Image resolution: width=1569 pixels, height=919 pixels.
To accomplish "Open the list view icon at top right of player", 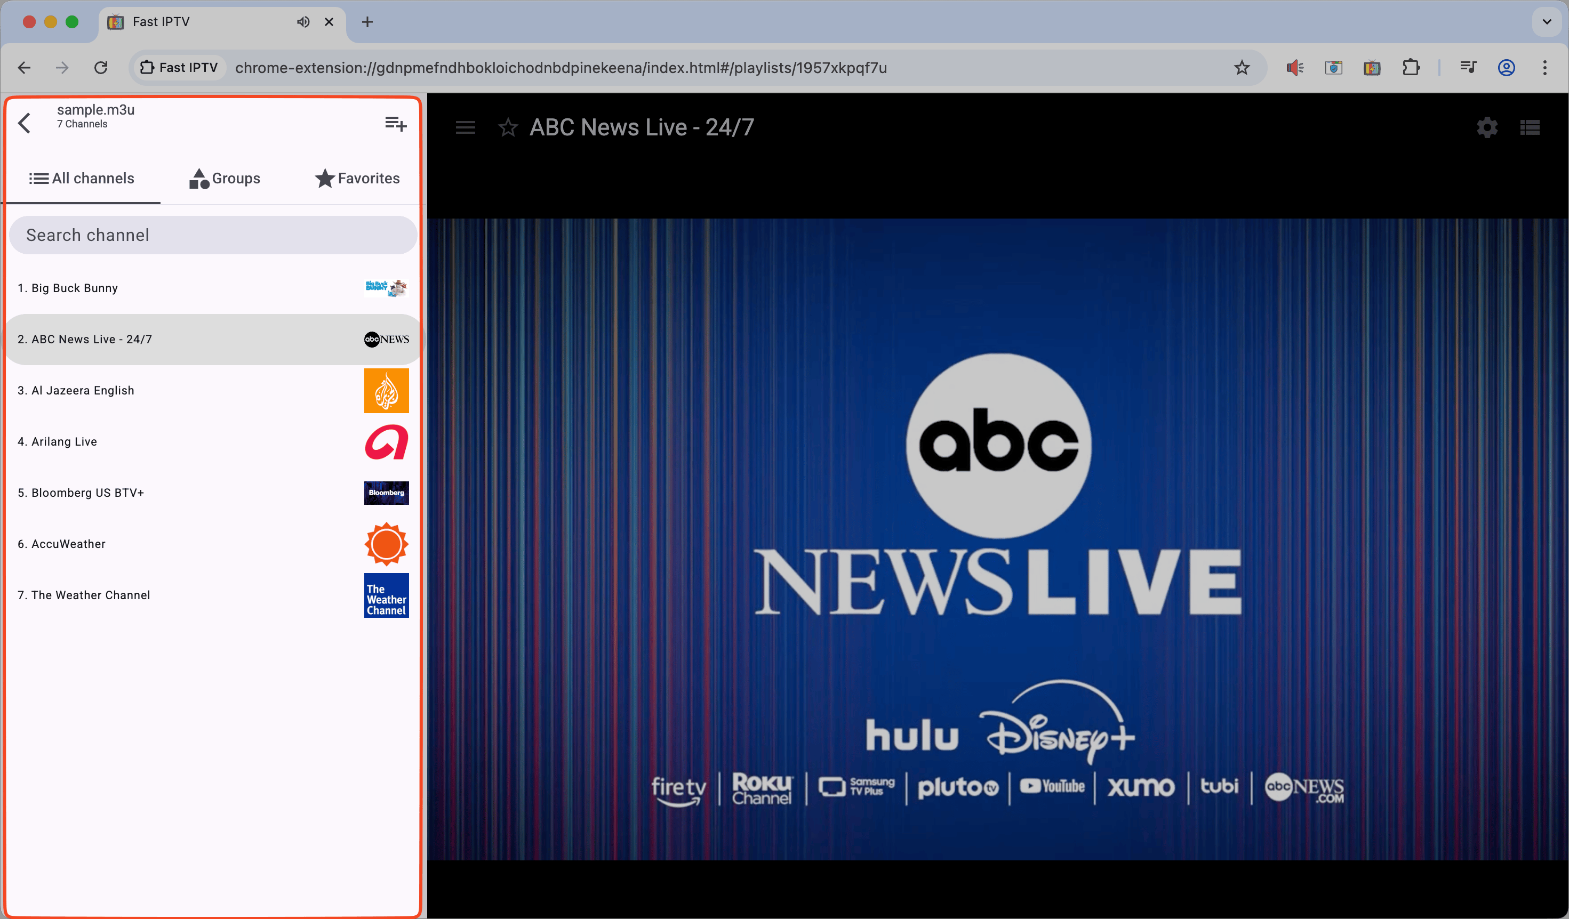I will 1530,127.
